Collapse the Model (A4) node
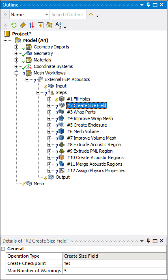Viewport: 168px width, 280px height. pyautogui.click(x=6, y=41)
